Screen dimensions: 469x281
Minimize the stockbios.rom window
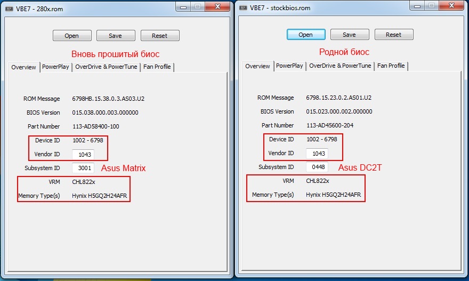[417, 6]
